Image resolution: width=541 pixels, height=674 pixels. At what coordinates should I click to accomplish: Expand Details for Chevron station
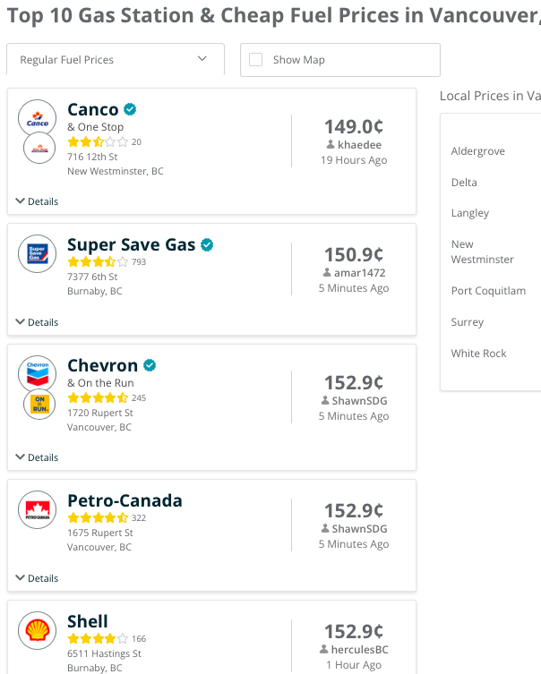click(38, 457)
